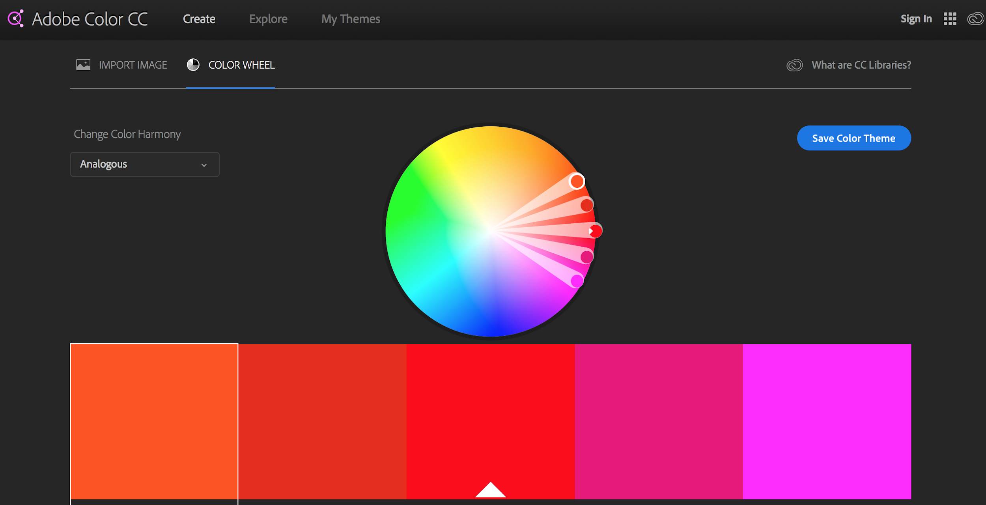Switch to the Explore tab
Image resolution: width=986 pixels, height=505 pixels.
268,18
